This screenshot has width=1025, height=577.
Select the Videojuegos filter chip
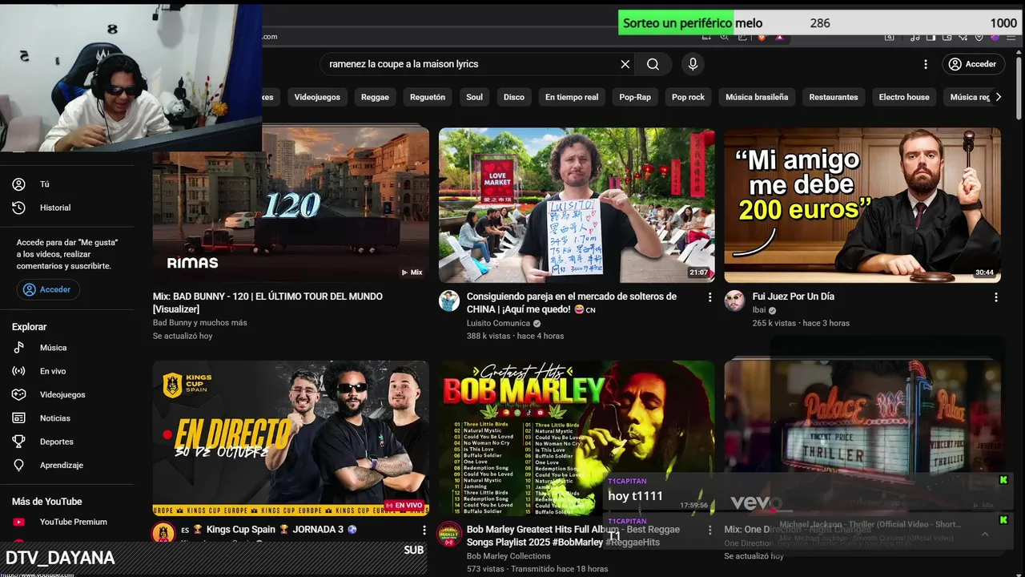[x=317, y=97]
